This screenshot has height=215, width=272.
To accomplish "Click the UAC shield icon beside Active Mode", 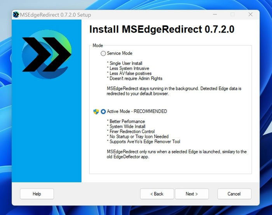I will pyautogui.click(x=96, y=112).
